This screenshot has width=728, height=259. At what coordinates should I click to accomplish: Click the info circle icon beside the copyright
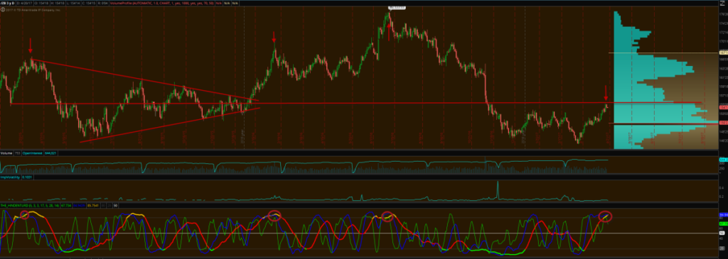point(2,10)
